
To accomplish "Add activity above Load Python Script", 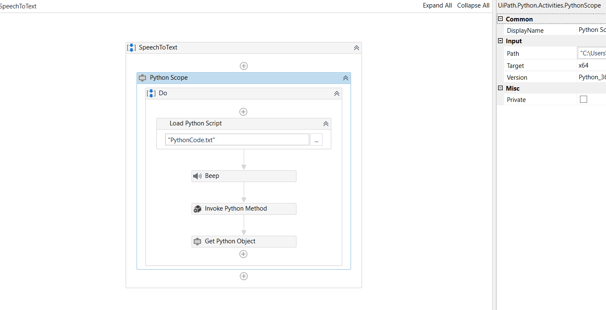I will click(x=243, y=112).
